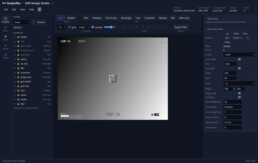The width and height of the screenshot is (258, 163).
Task: Click the lock icon on menu row
Action: (18, 59)
